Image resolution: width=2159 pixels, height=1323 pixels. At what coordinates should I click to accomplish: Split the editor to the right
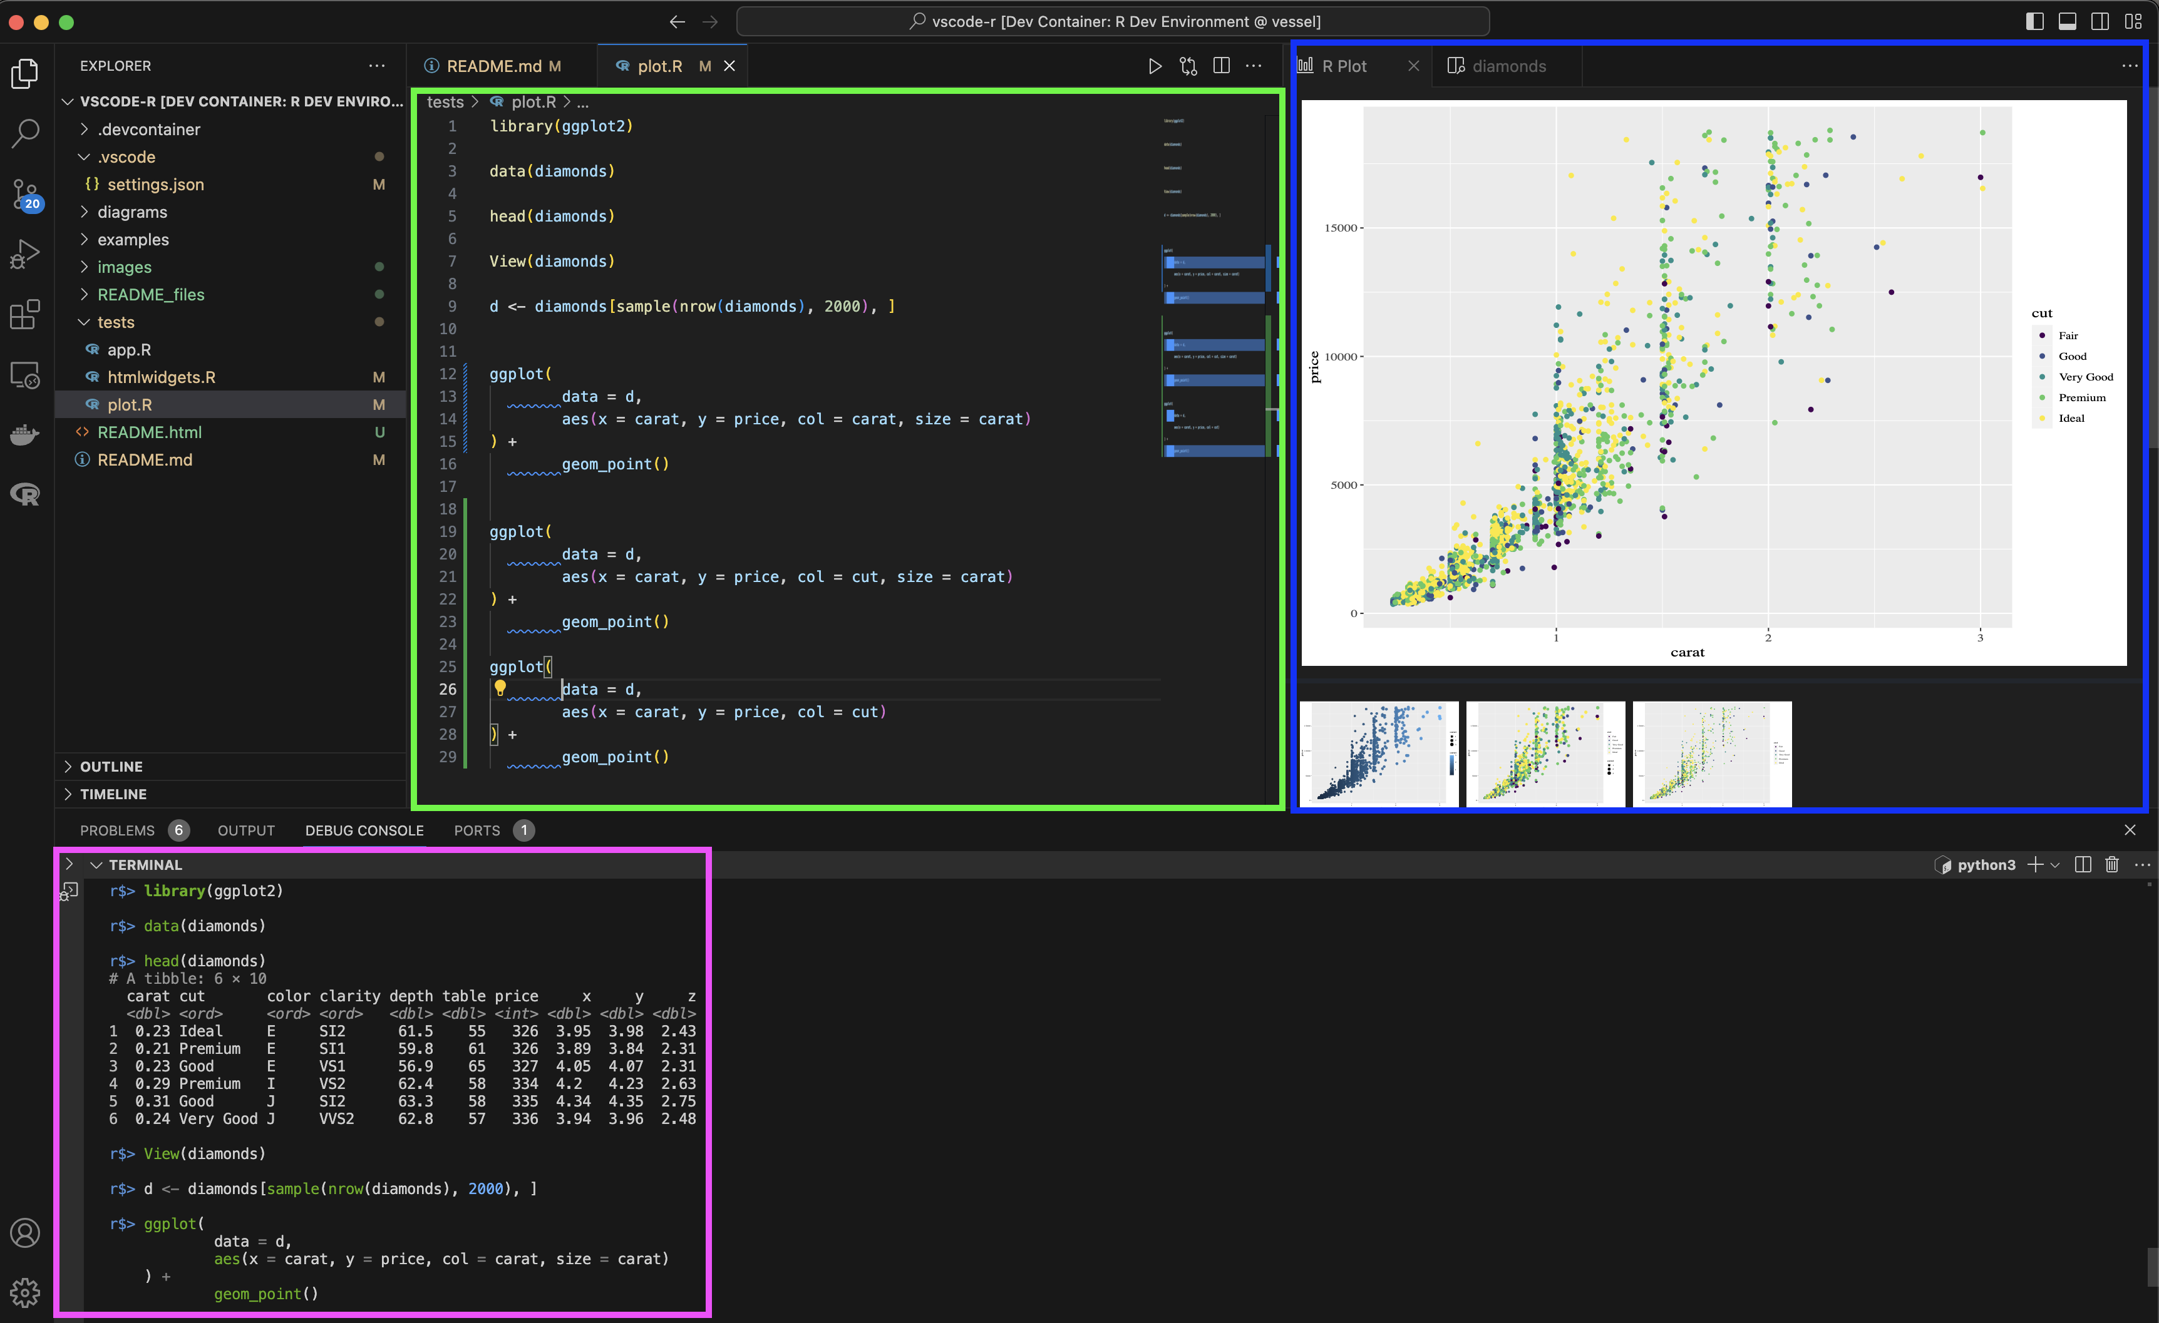point(1222,66)
